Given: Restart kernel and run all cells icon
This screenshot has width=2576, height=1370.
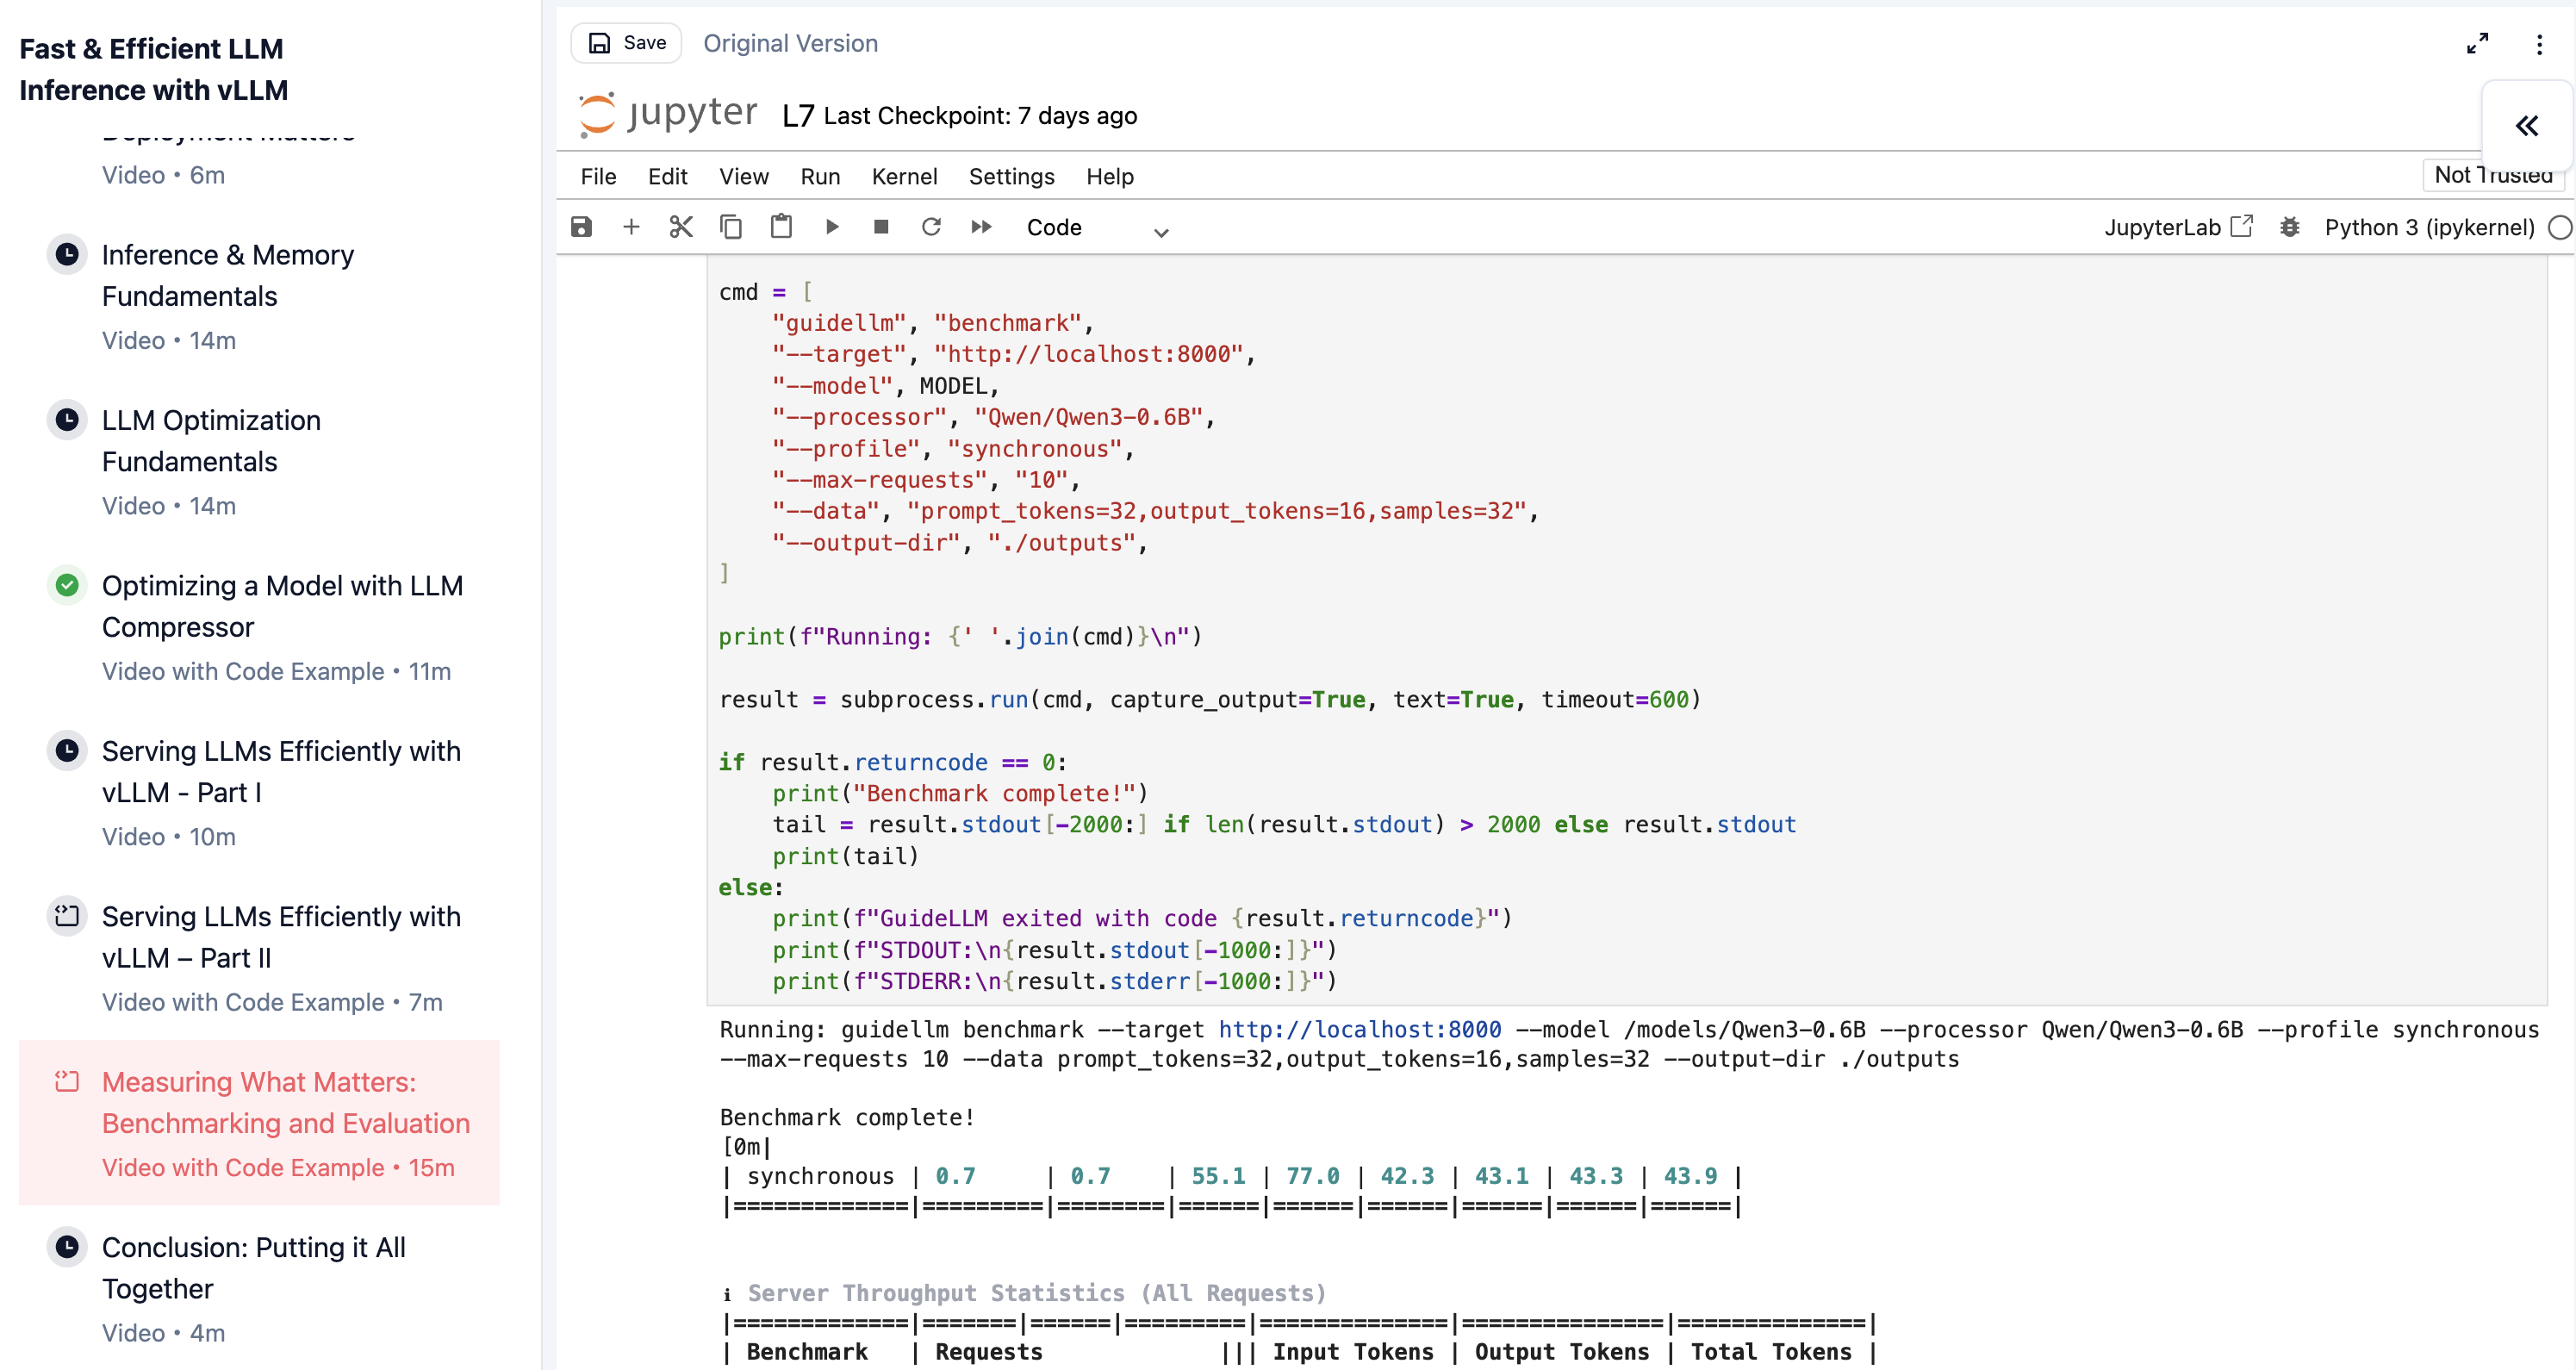Looking at the screenshot, I should coord(981,227).
